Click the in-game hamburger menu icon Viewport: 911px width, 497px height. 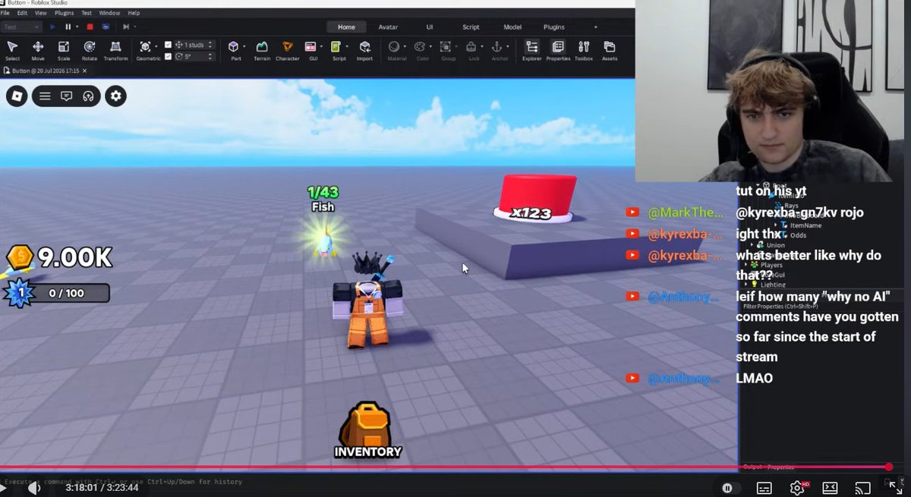[45, 96]
